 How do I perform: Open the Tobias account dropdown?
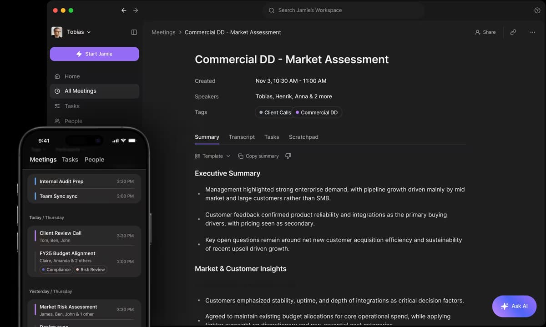(78, 32)
